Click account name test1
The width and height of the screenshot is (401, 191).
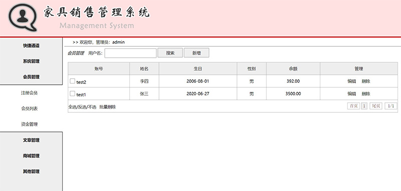81,95
